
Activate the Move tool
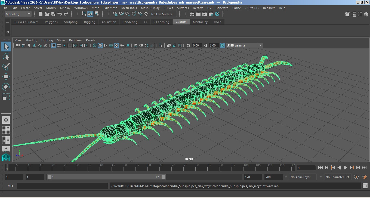point(6,77)
